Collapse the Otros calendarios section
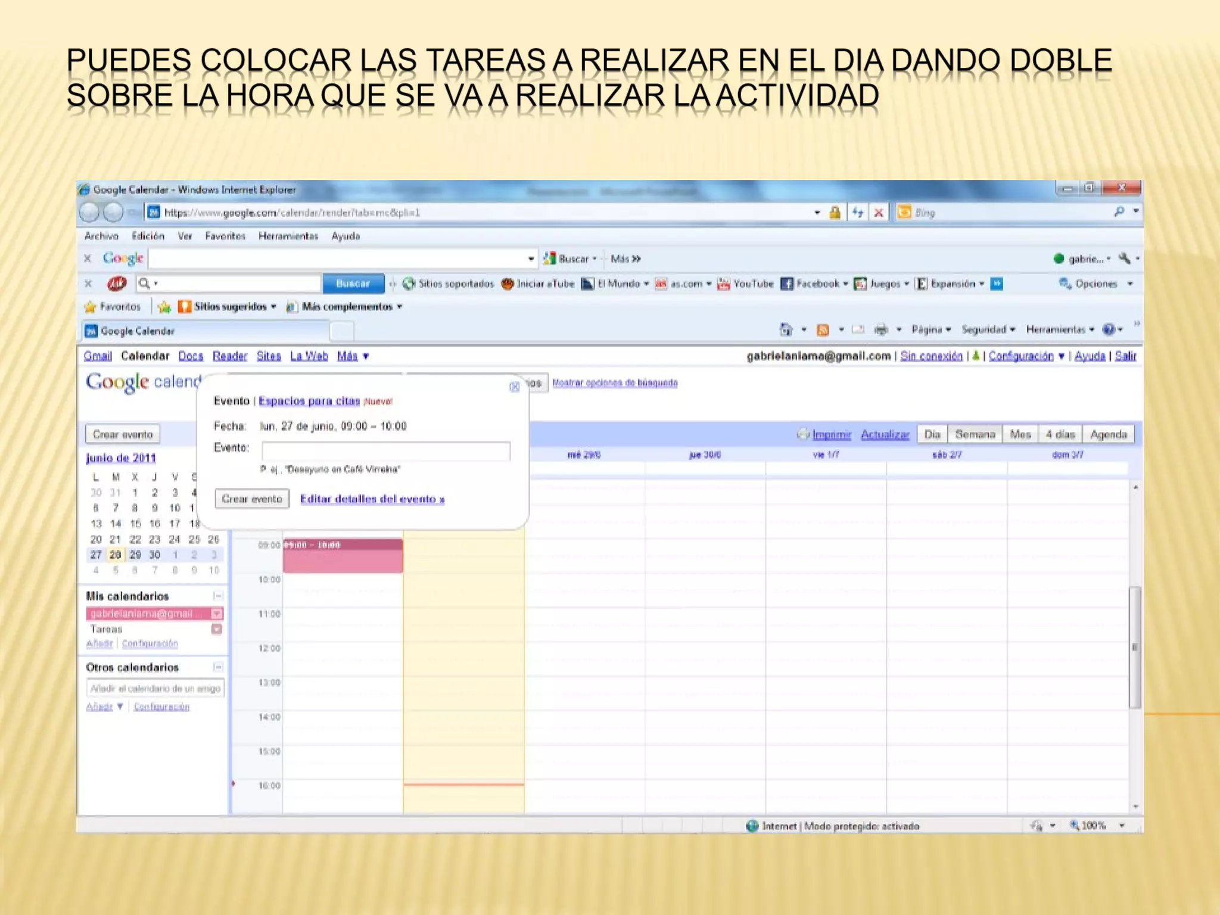The height and width of the screenshot is (915, 1220). [218, 667]
